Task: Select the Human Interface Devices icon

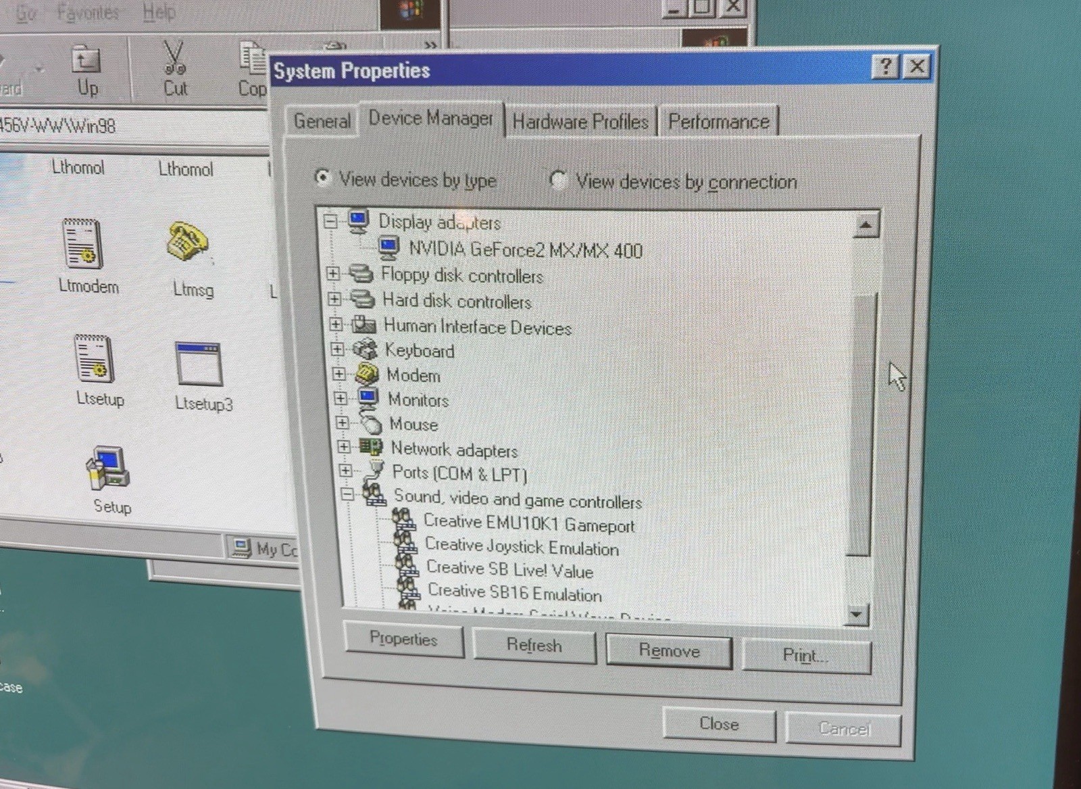Action: tap(363, 325)
